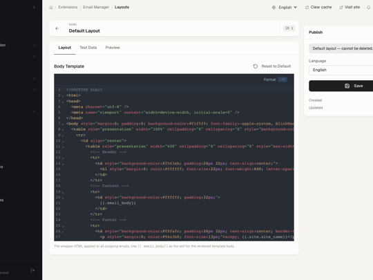Fold the body tag on line 7
The height and width of the screenshot is (280, 373).
[63, 124]
